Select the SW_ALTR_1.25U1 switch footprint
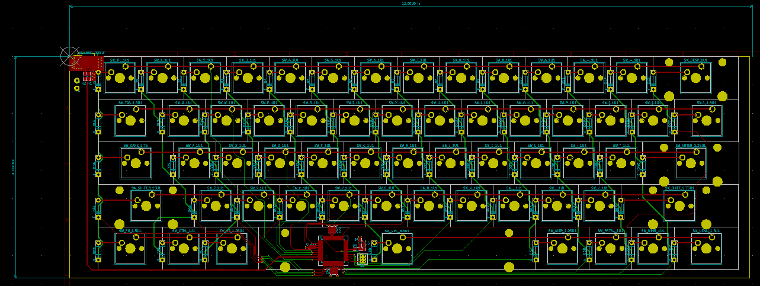 [562, 248]
